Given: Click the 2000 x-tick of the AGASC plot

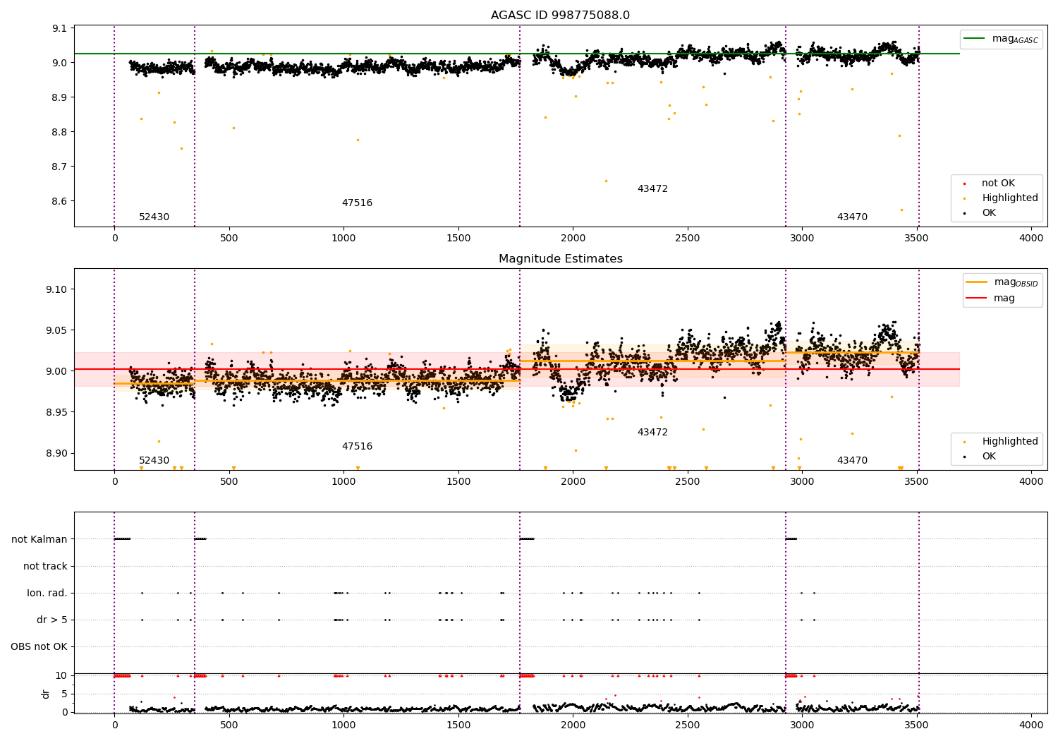Looking at the screenshot, I should [x=573, y=239].
